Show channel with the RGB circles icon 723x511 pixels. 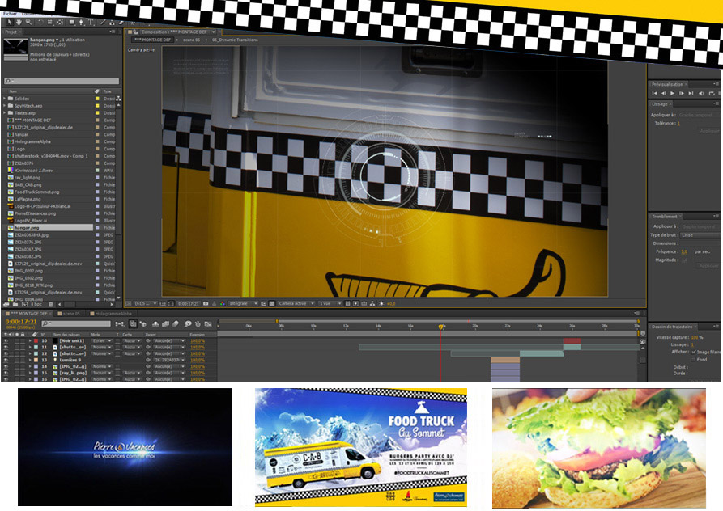[x=223, y=303]
